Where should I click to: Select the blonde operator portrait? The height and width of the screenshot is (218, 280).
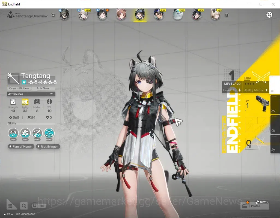point(215,14)
